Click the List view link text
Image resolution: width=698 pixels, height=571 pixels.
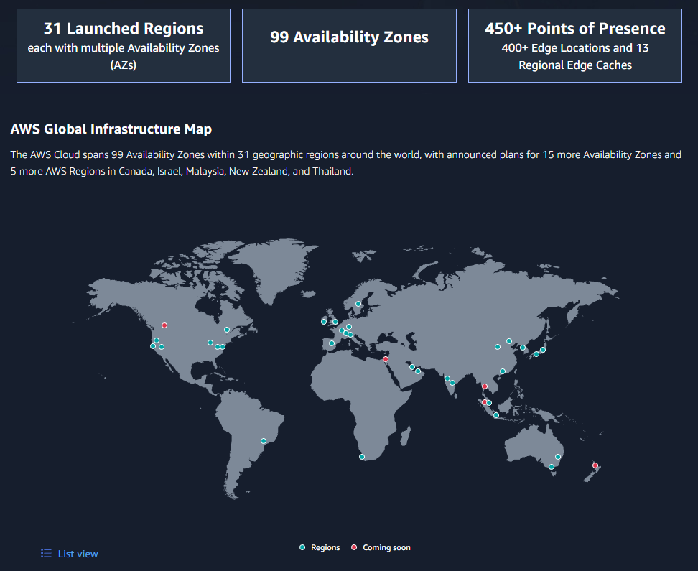[78, 554]
